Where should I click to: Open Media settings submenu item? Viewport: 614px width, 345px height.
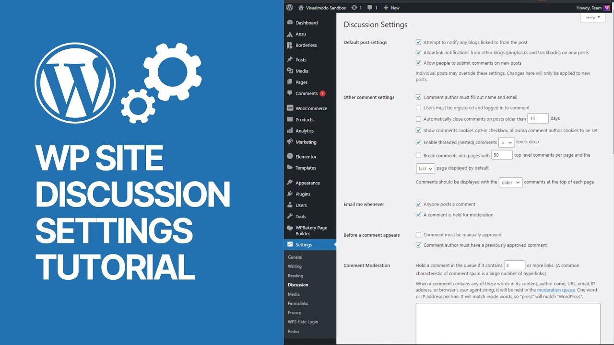(294, 294)
